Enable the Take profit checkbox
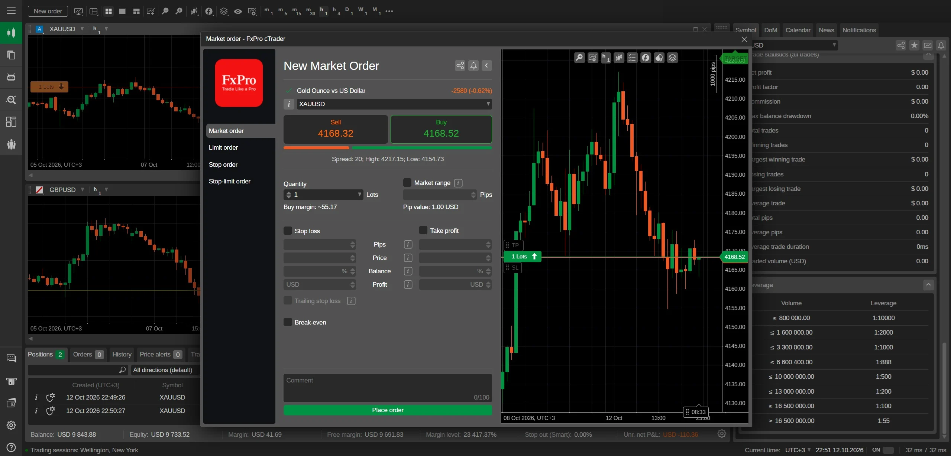Screen dimensions: 951x456 tap(423, 230)
